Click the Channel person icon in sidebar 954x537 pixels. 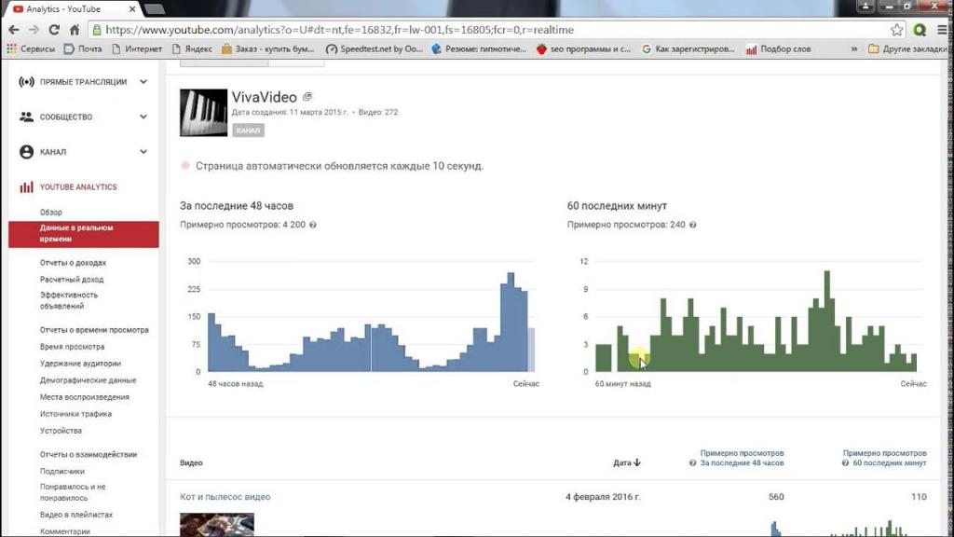click(26, 152)
